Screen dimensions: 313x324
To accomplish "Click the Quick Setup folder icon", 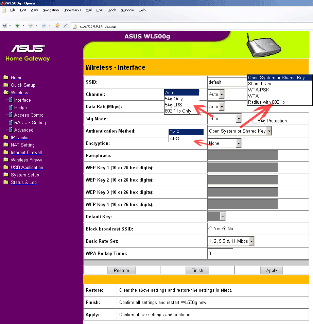I will click(6, 85).
